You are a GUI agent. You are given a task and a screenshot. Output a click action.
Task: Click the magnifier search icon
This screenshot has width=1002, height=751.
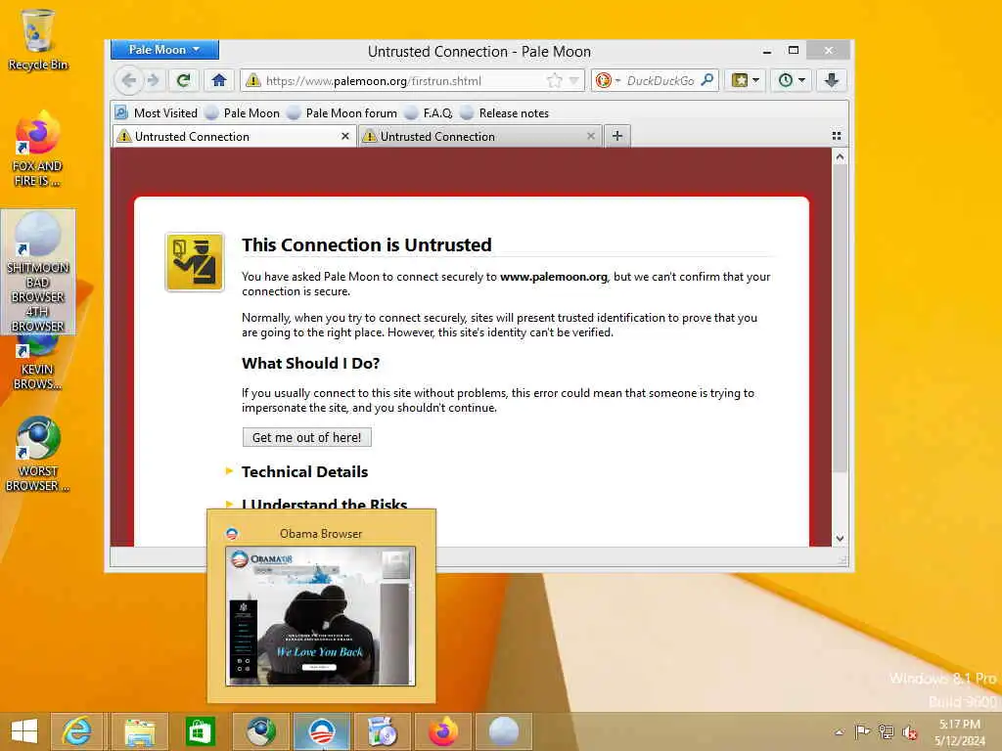pos(706,80)
